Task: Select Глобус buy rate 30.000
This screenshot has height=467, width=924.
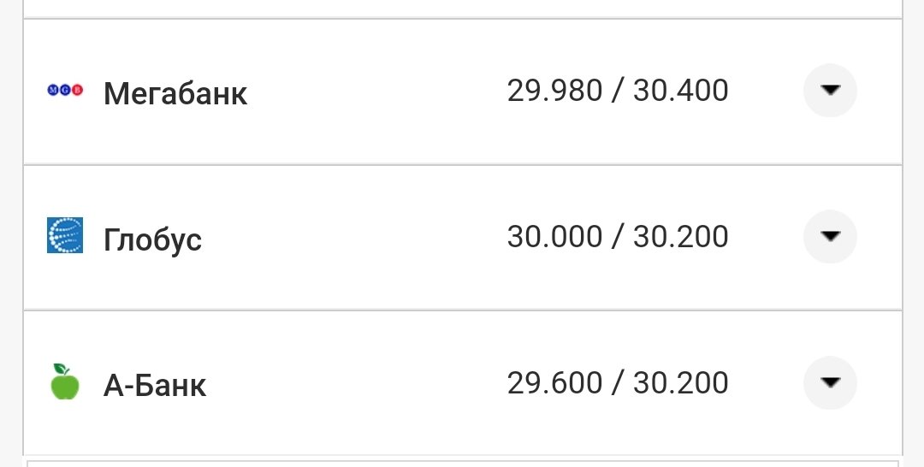Action: point(554,236)
